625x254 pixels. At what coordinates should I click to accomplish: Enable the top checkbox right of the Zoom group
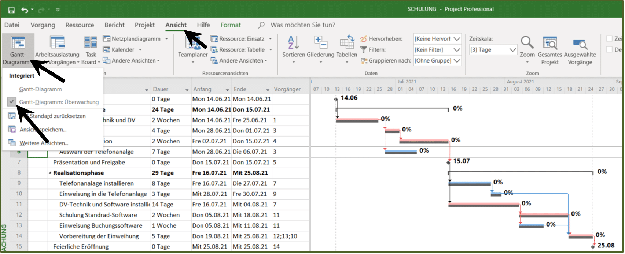pyautogui.click(x=609, y=38)
